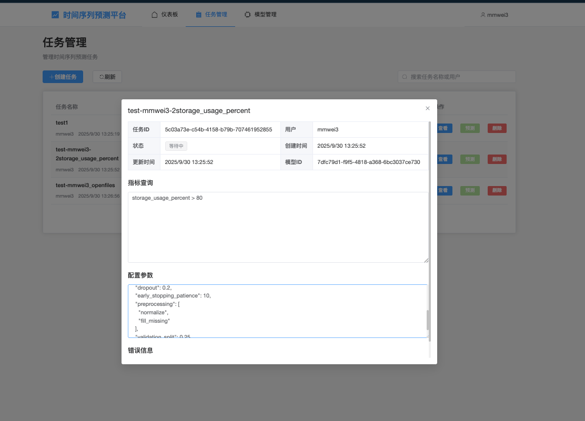Click the 等待中 status tag
This screenshot has width=585, height=421.
pos(176,146)
